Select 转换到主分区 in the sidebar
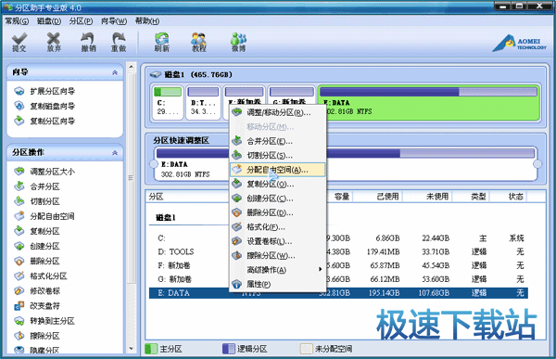Viewport: 556px width, 359px height. tap(44, 321)
